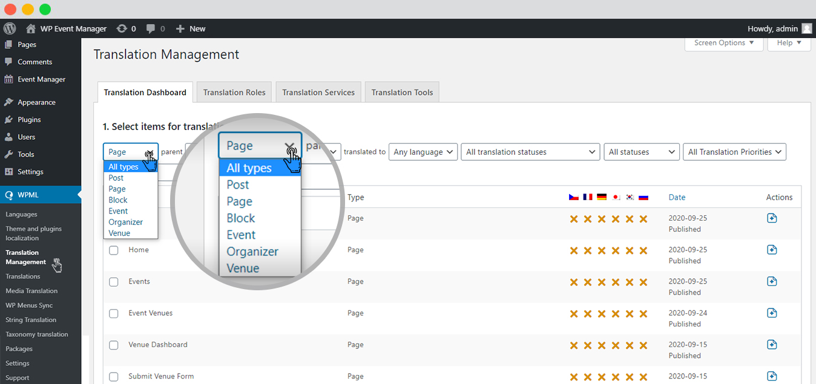Open the All statuses dropdown
Viewport: 816px width, 384px height.
[x=642, y=152]
